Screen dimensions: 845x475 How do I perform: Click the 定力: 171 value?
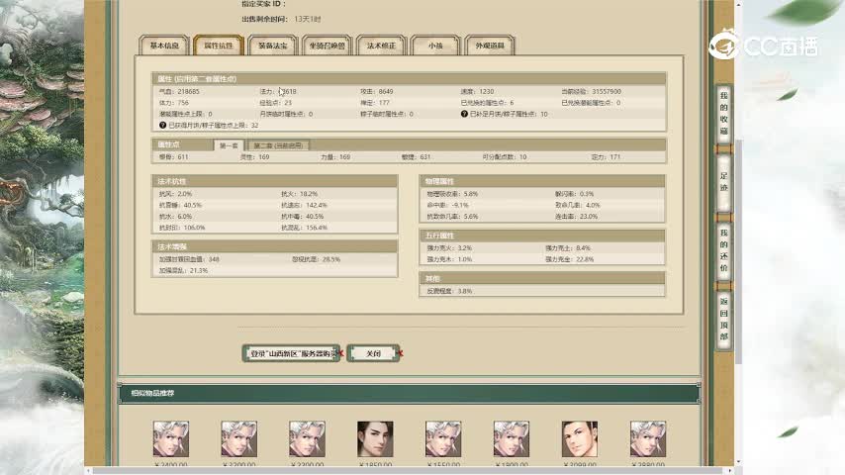606,157
